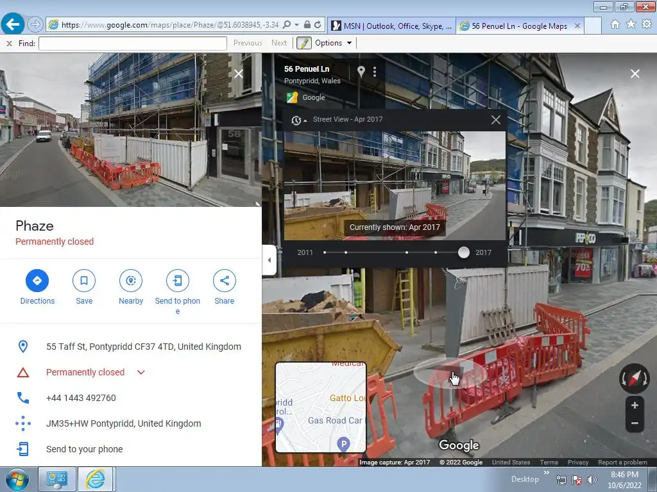The image size is (657, 492).
Task: Select the first 2011 timeline dot
Action: click(325, 252)
